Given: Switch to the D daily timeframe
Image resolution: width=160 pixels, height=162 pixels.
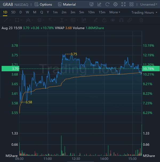Looking at the screenshot, I should point(21,12).
